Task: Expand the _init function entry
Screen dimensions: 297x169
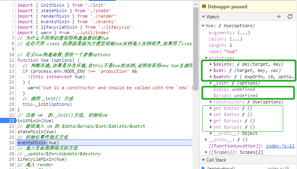Action: (211, 83)
